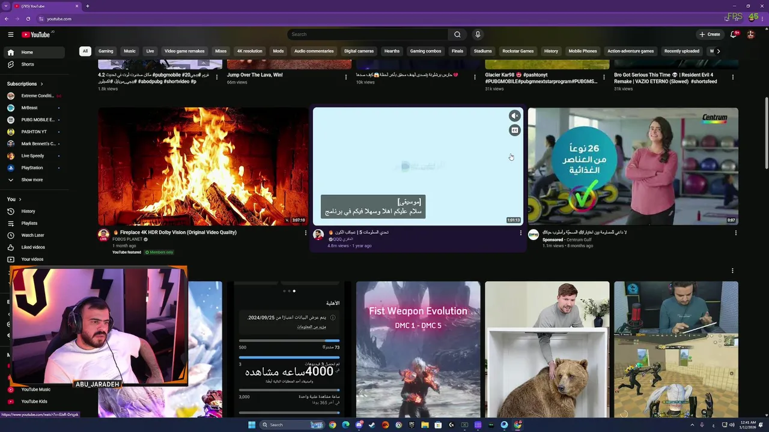The image size is (769, 432).
Task: Open the Centrum sponsored ad thumbnail
Action: pyautogui.click(x=633, y=166)
